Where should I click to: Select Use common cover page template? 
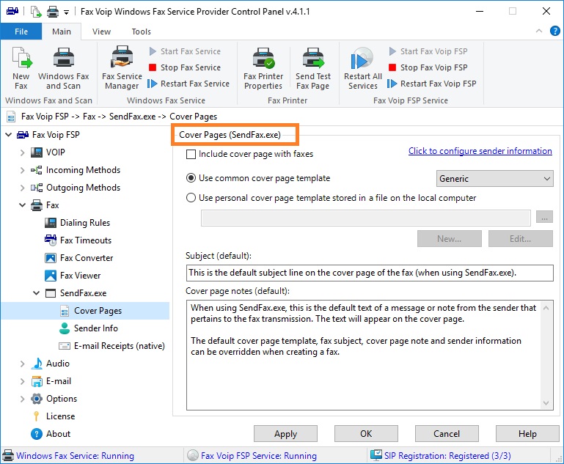coord(191,178)
